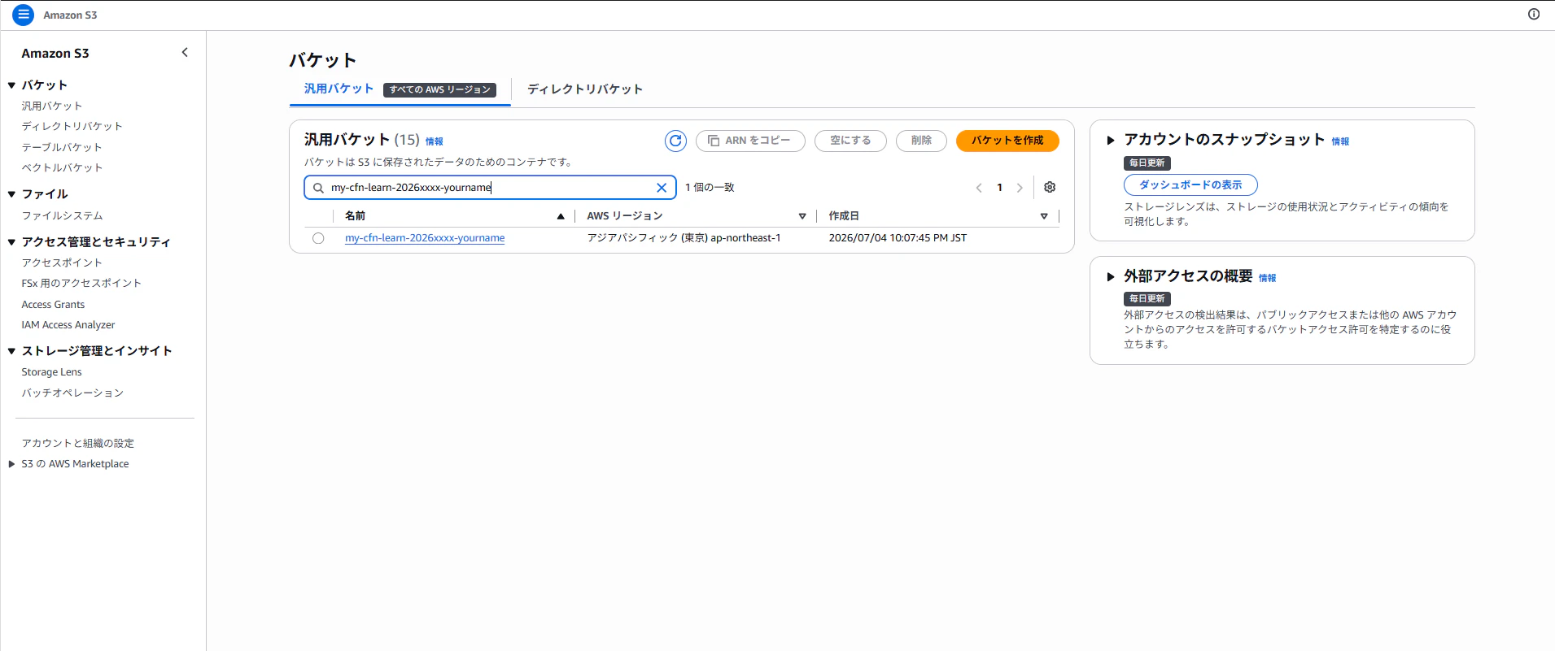The height and width of the screenshot is (651, 1555).
Task: Open 情報 link next to 汎用バケット heading
Action: 435,141
